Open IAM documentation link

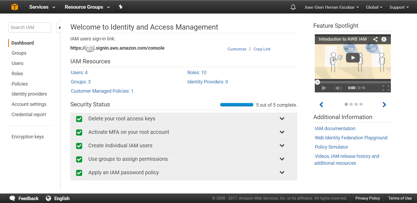pyautogui.click(x=335, y=129)
